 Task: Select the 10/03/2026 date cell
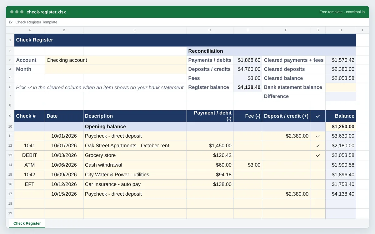pyautogui.click(x=64, y=155)
